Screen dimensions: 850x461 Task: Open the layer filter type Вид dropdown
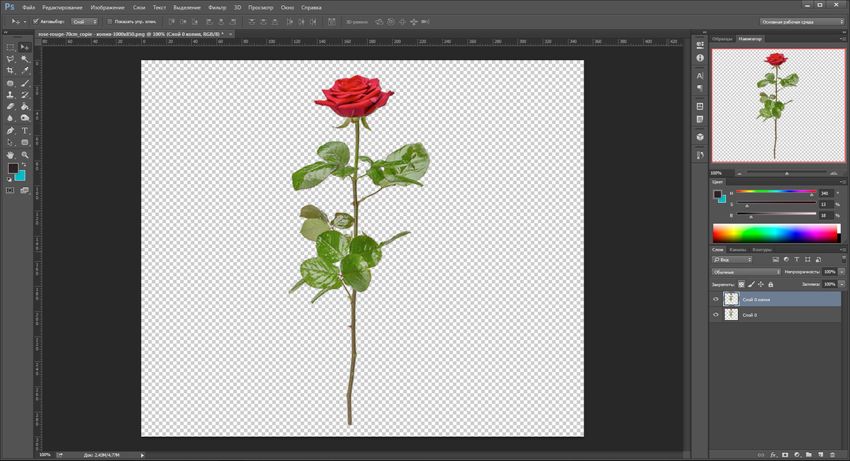pos(732,260)
